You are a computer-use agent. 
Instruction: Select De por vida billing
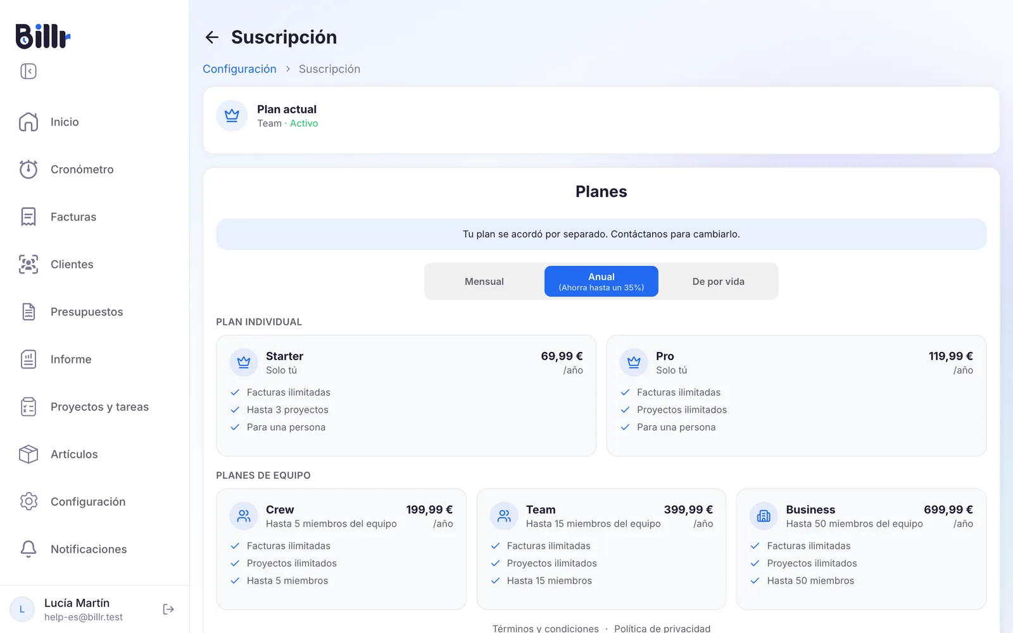click(x=719, y=281)
